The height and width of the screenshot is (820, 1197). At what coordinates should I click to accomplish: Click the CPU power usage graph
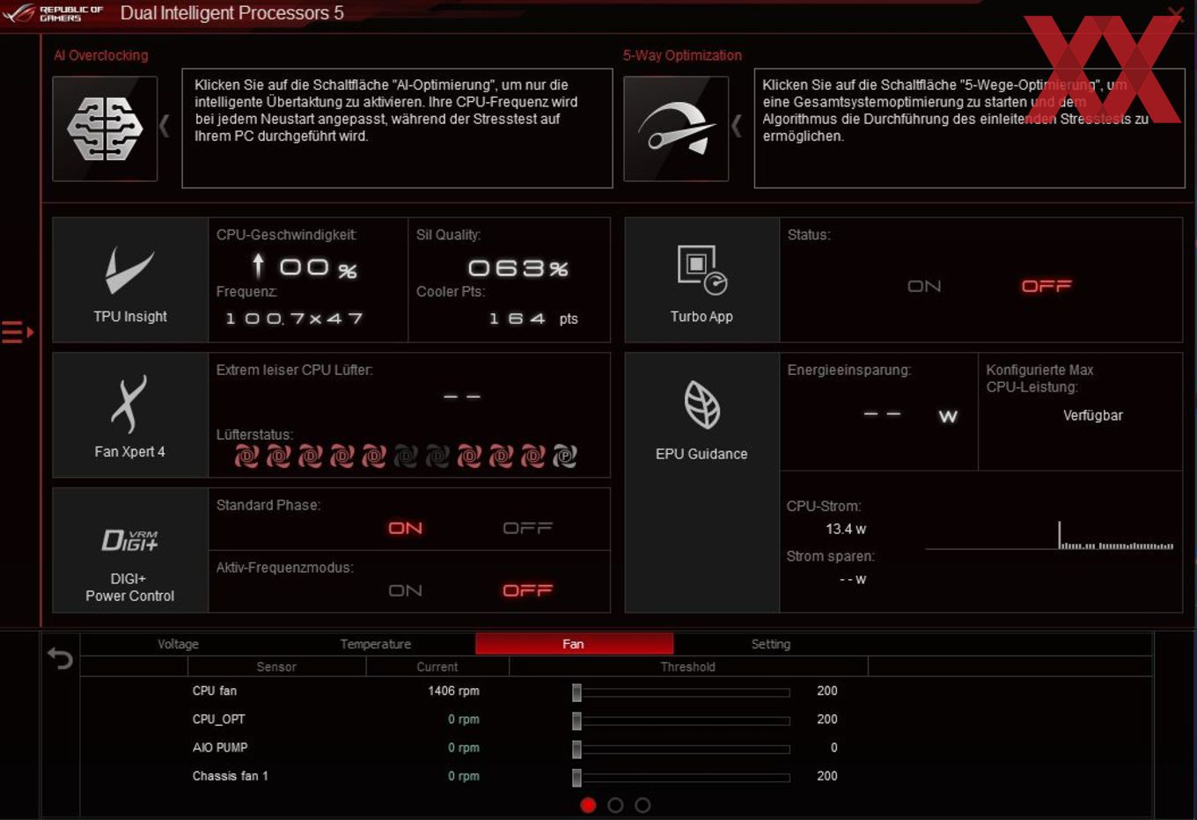click(x=1049, y=535)
